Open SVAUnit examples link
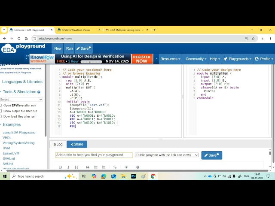The image size is (275, 206). click(x=9, y=158)
